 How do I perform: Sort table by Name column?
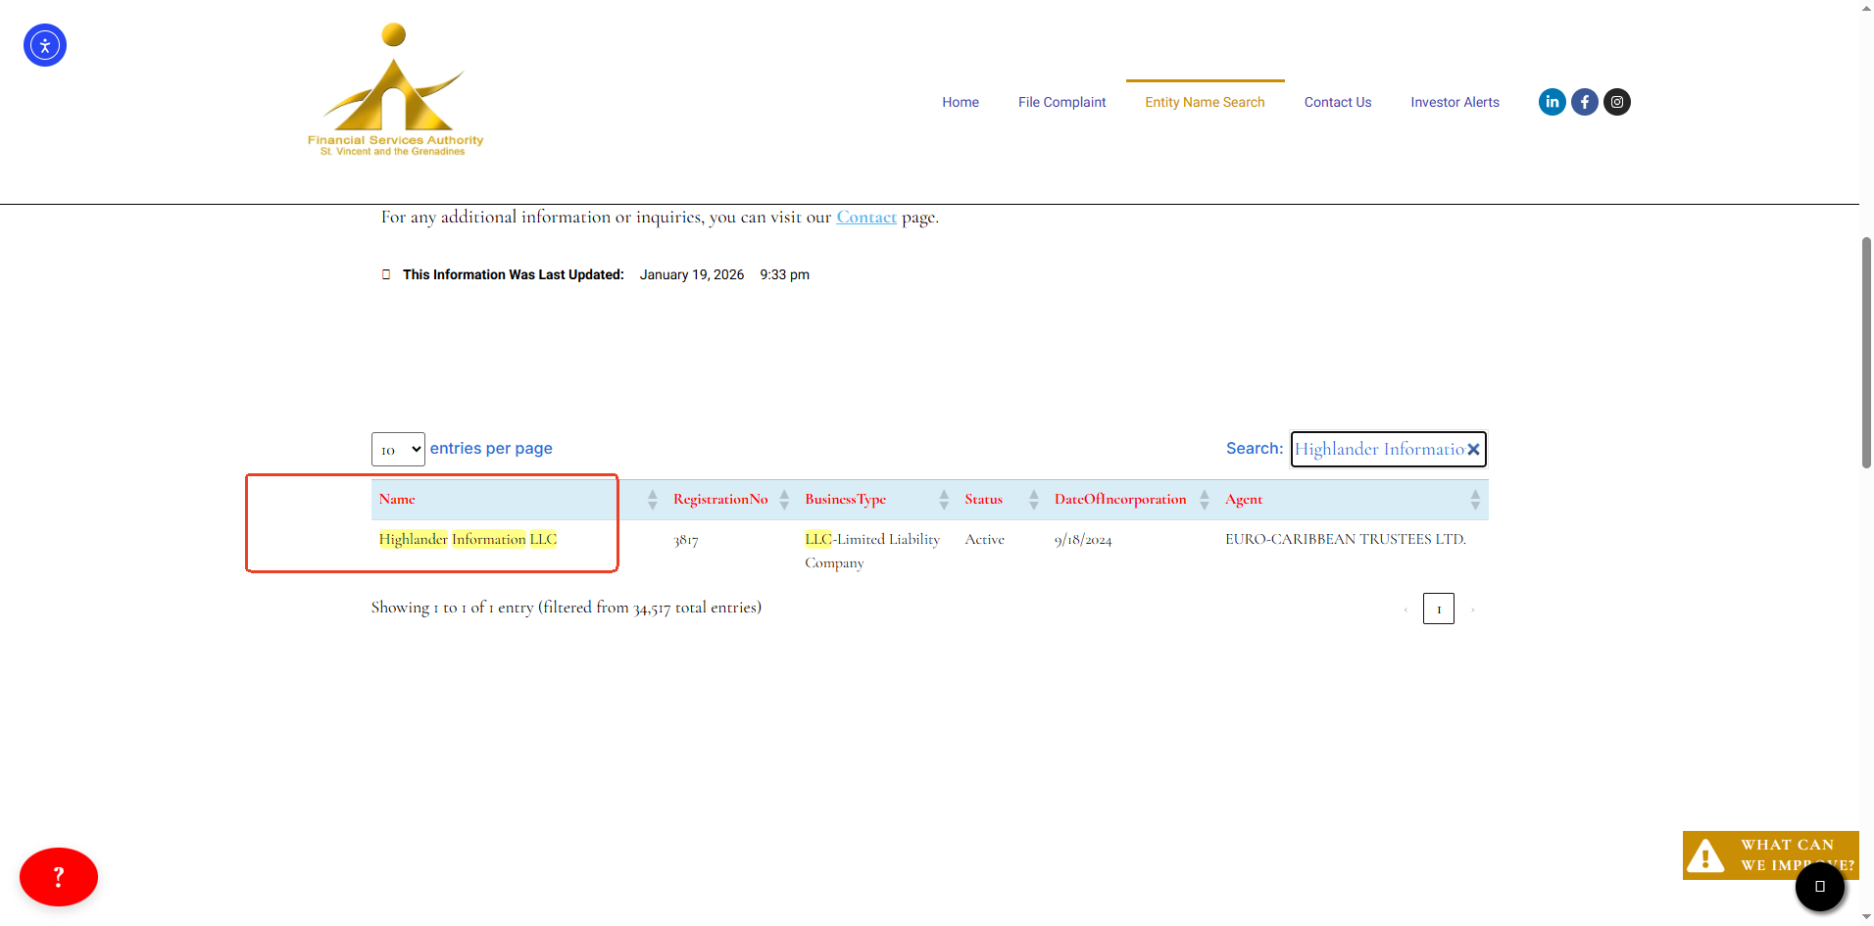pos(397,500)
